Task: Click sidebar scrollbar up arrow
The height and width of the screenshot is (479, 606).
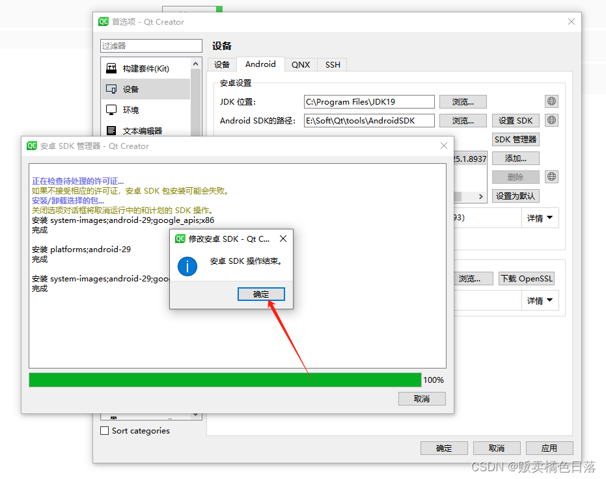Action: click(x=197, y=63)
